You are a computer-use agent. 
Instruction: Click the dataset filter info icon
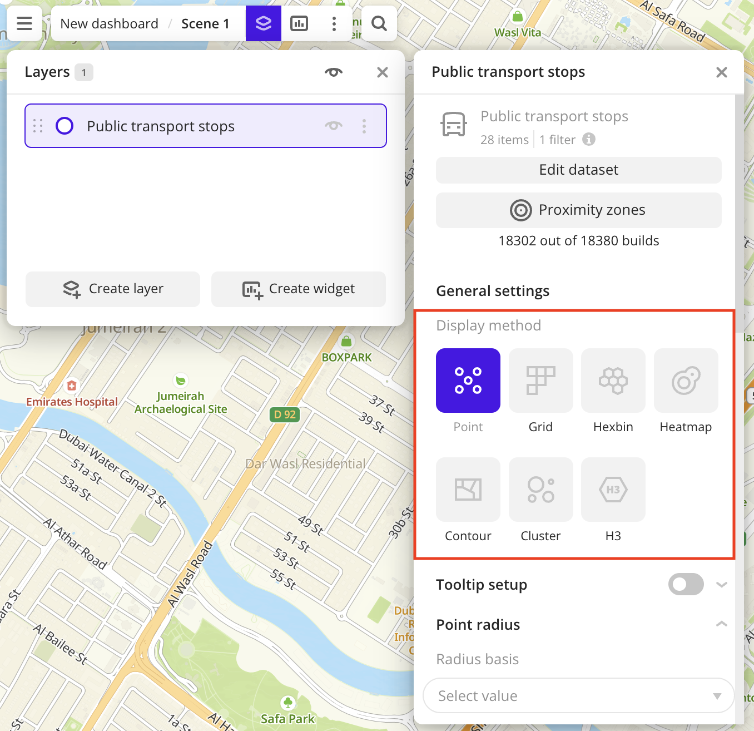tap(589, 139)
